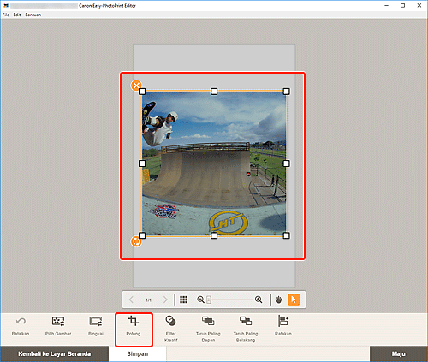Click the top-right resize handle of image
The height and width of the screenshot is (362, 428).
tap(286, 92)
